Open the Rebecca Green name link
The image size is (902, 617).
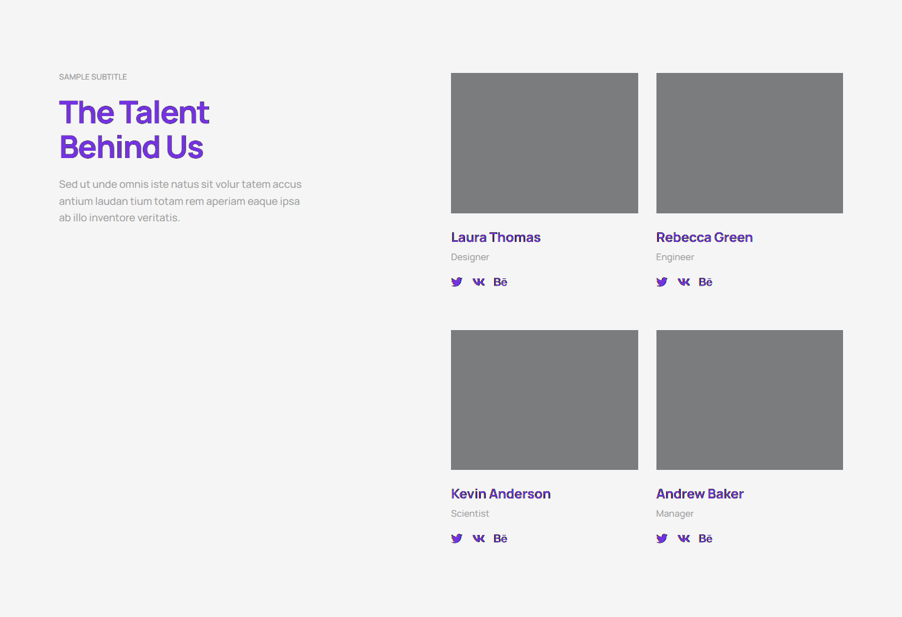pos(704,238)
